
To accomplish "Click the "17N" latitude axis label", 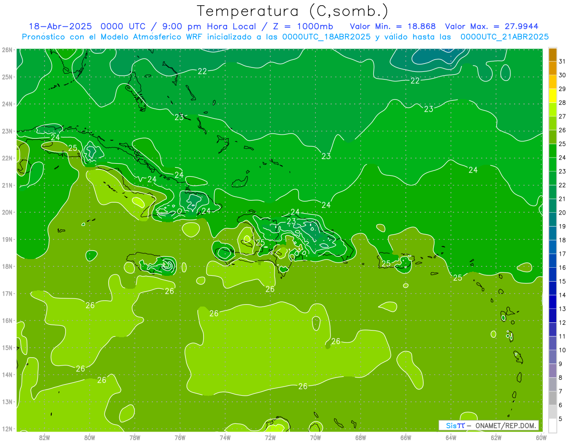I will 7,293.
